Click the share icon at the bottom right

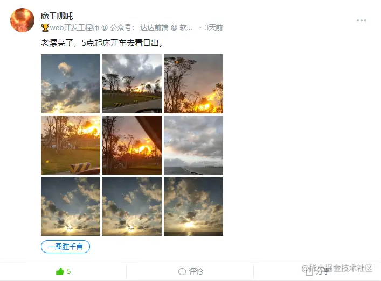click(309, 272)
